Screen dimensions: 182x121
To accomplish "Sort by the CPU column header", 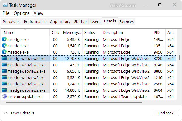I will pyautogui.click(x=56, y=33).
